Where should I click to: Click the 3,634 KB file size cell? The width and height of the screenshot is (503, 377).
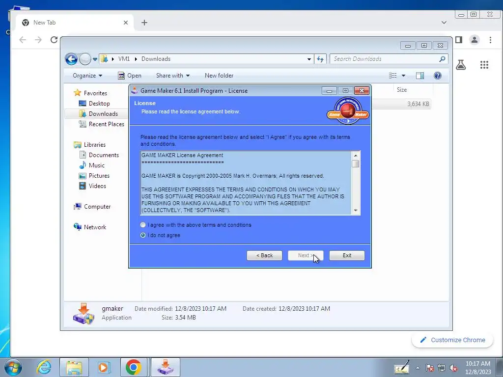[418, 104]
